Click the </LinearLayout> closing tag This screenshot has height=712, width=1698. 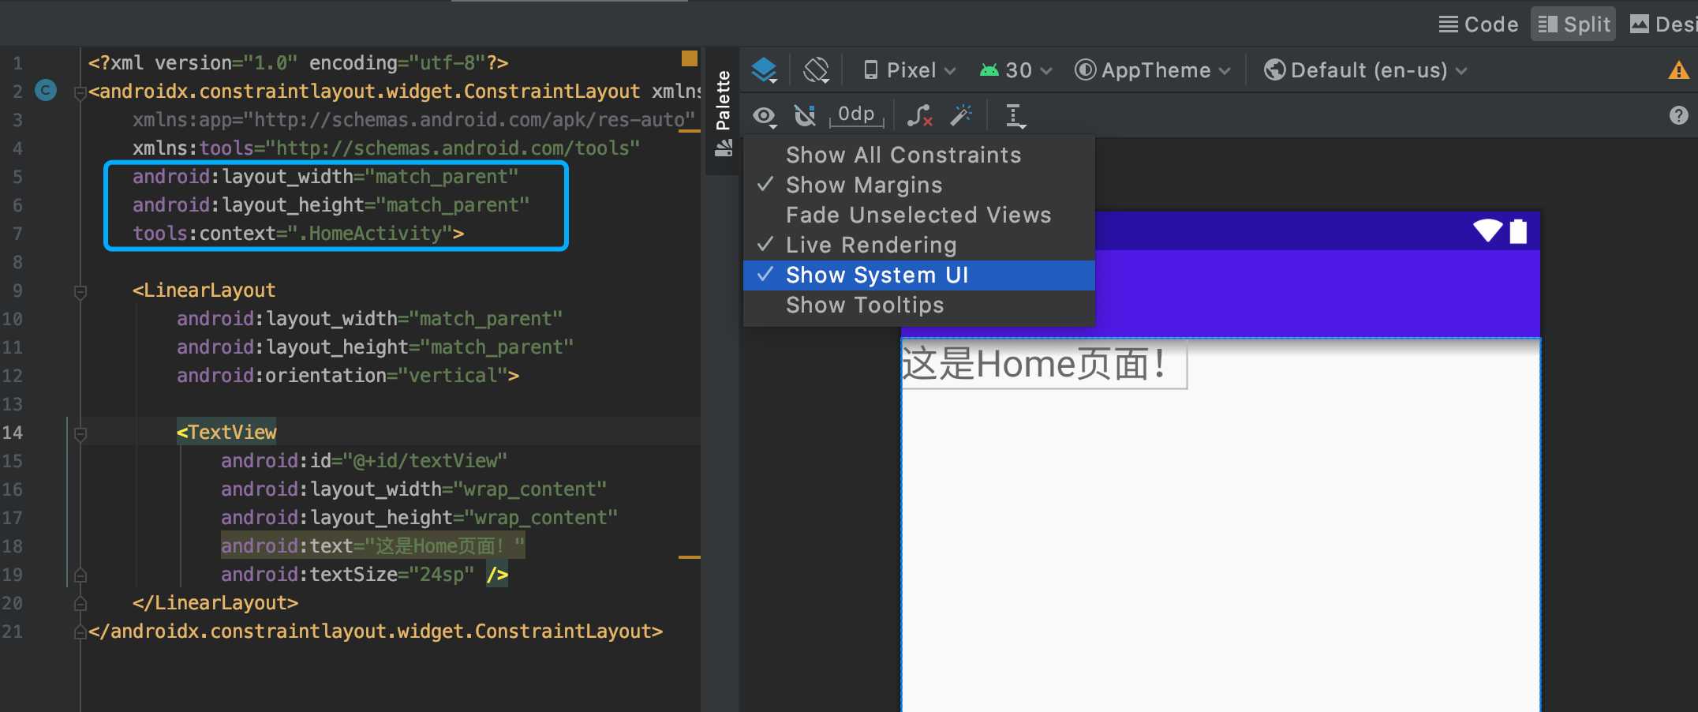[215, 602]
